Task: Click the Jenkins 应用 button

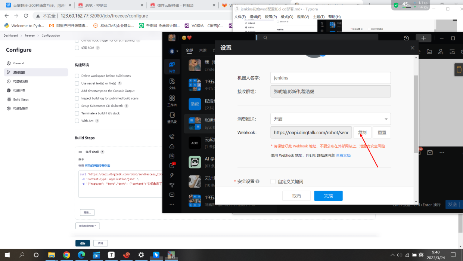Action: (x=100, y=243)
